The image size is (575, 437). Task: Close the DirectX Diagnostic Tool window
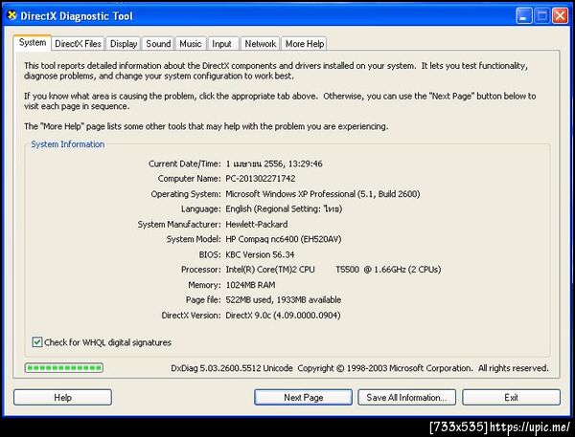point(561,16)
